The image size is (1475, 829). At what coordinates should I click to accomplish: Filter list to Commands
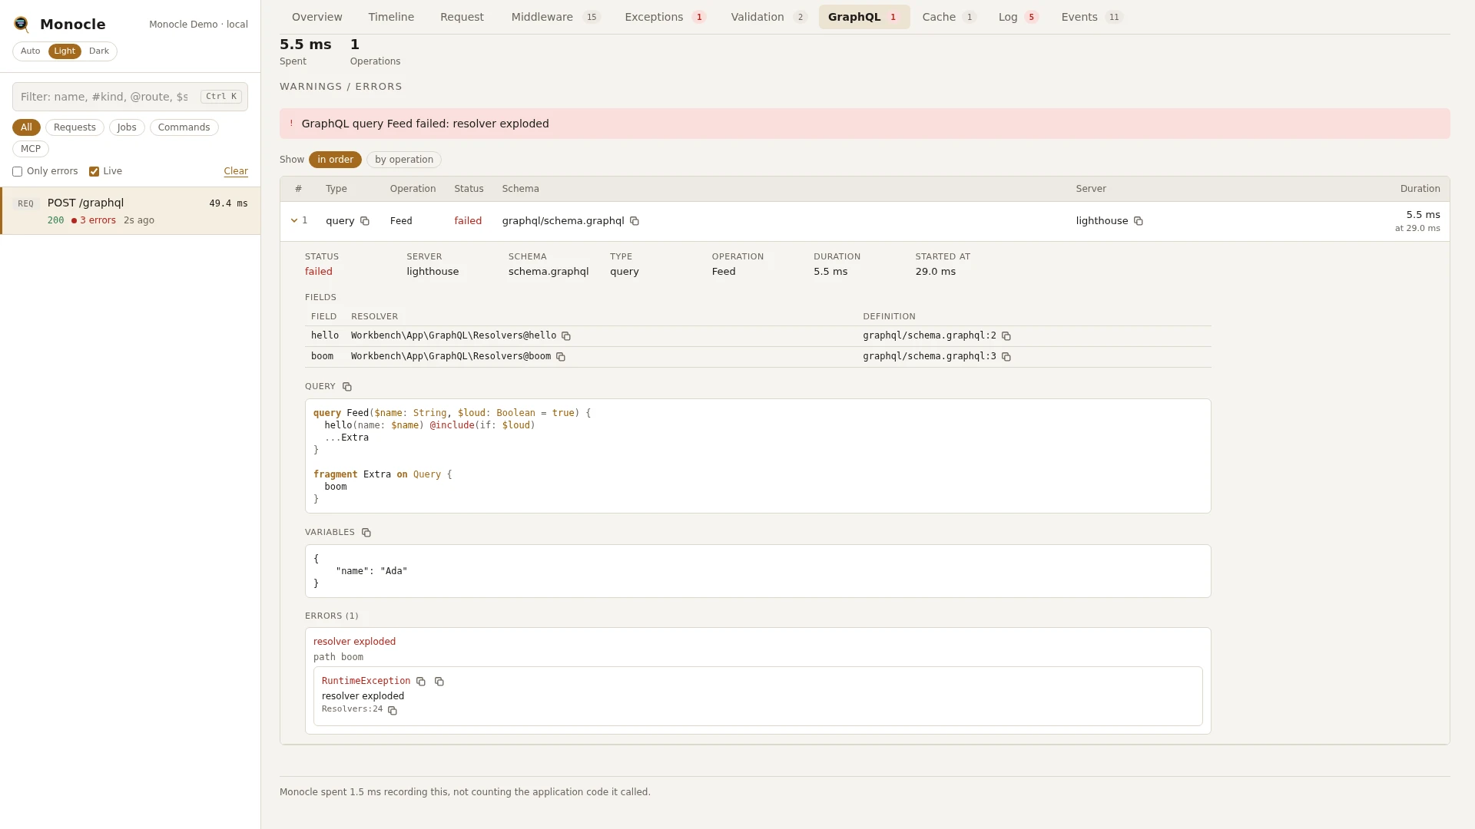coord(184,127)
